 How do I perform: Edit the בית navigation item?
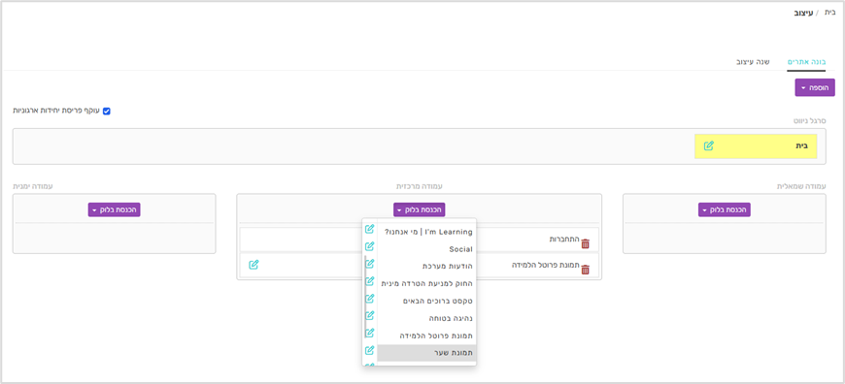709,145
